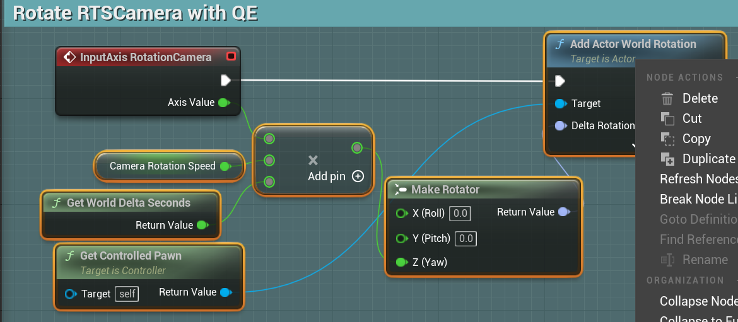Click the red delegate pin on InputAxis node
This screenshot has height=322, width=738.
pos(231,57)
